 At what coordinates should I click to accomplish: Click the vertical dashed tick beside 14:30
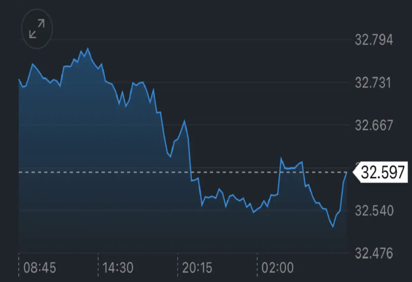click(x=98, y=266)
